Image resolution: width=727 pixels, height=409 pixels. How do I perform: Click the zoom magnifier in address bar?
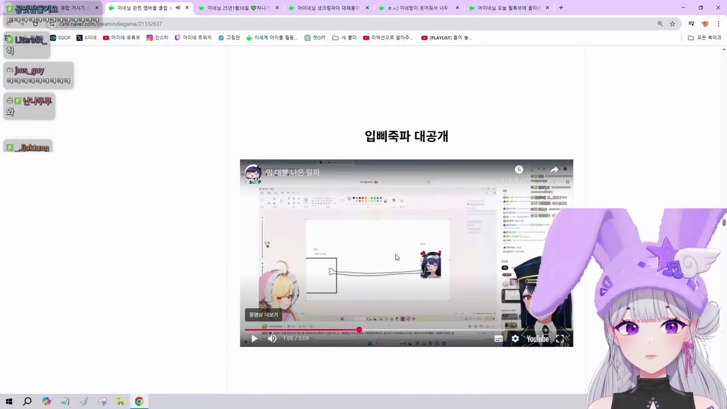660,24
